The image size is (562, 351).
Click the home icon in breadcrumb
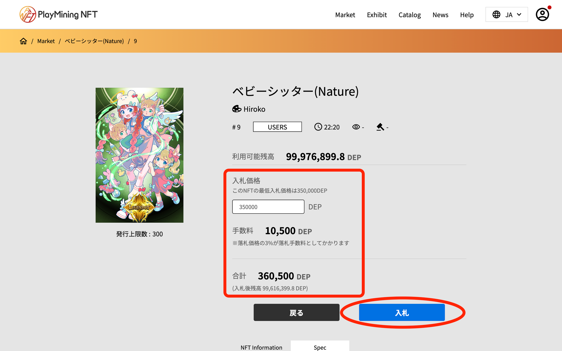click(x=23, y=41)
